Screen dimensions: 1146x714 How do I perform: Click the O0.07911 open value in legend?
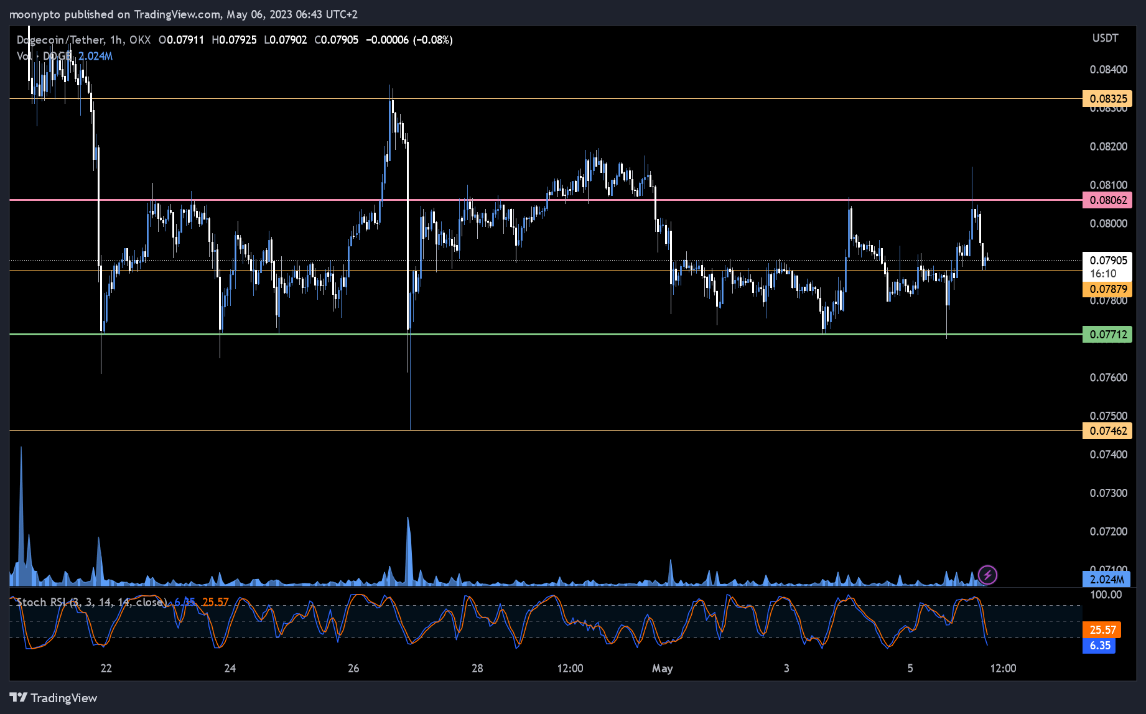[181, 40]
